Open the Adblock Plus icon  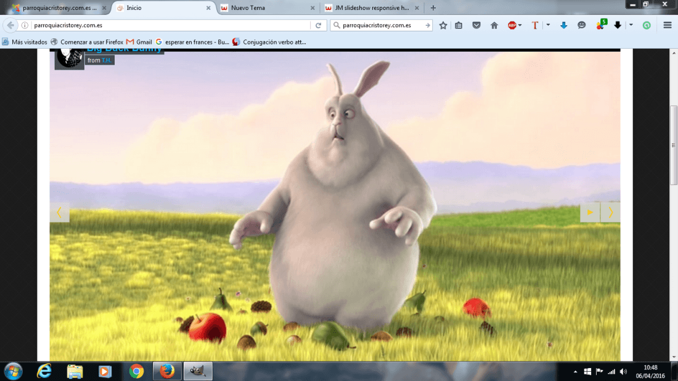coord(512,25)
